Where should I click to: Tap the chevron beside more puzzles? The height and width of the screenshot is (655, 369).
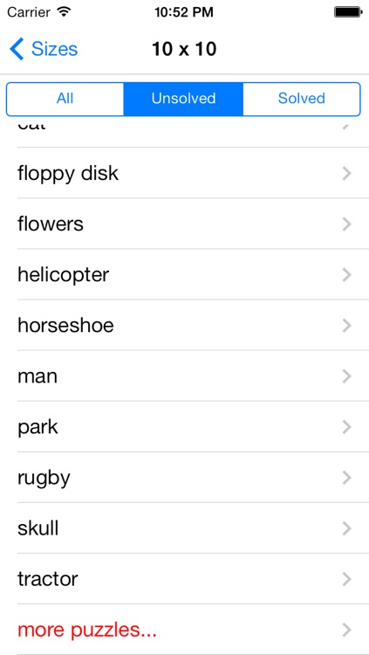[346, 630]
